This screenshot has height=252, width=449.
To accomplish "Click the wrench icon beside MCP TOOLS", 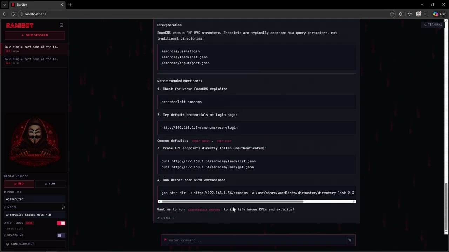I will pyautogui.click(x=6, y=223).
